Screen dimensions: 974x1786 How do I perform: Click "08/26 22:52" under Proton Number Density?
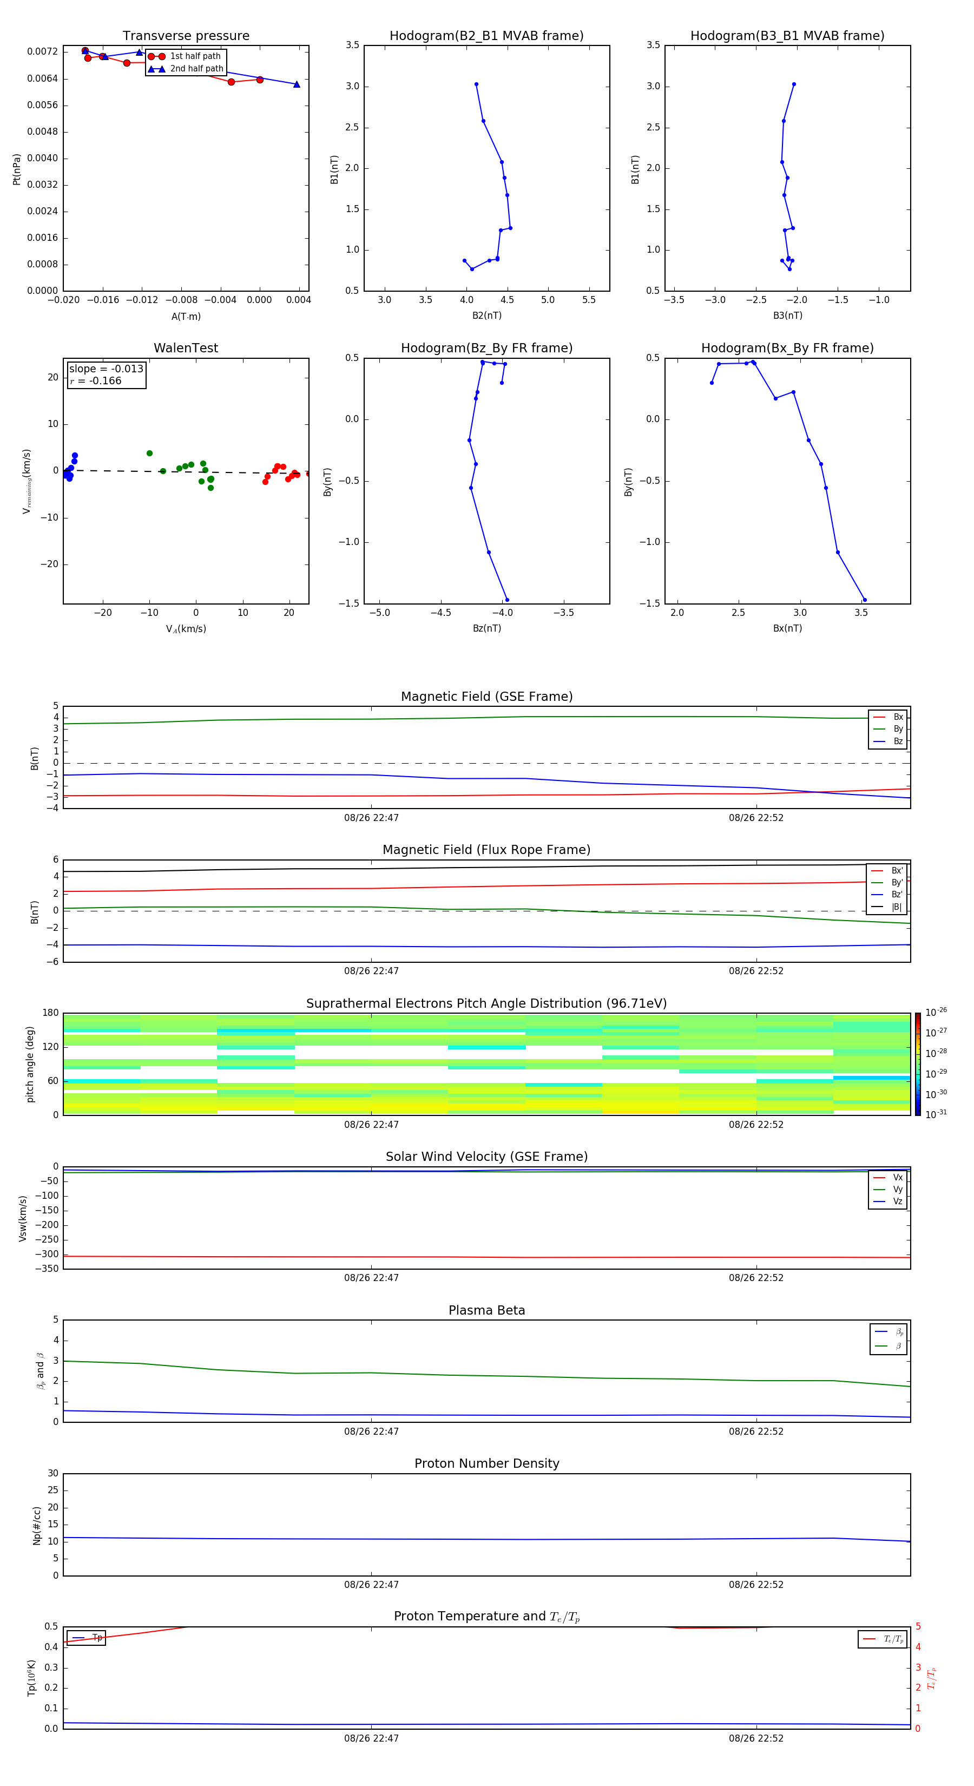(x=755, y=1584)
